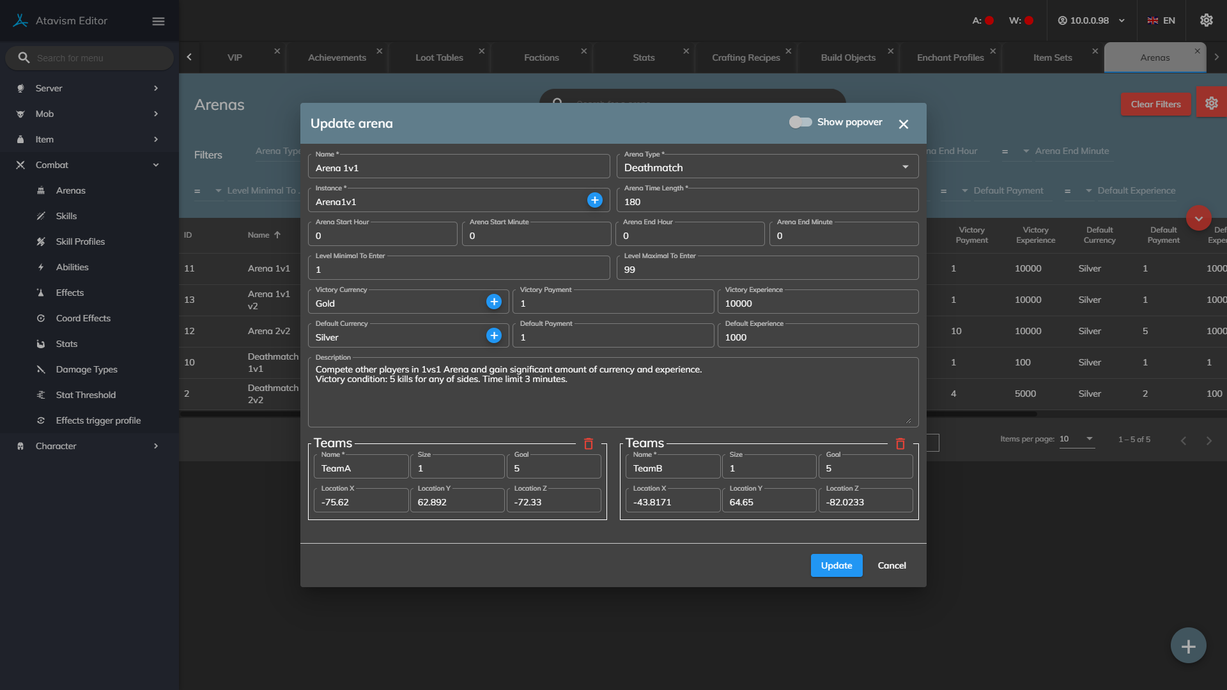This screenshot has width=1227, height=690.
Task: Open the EN language selector
Action: tap(1161, 20)
